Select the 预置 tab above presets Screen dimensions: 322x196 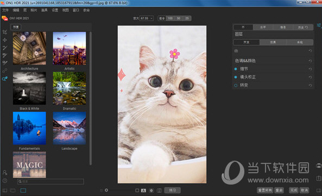pyautogui.click(x=16, y=27)
